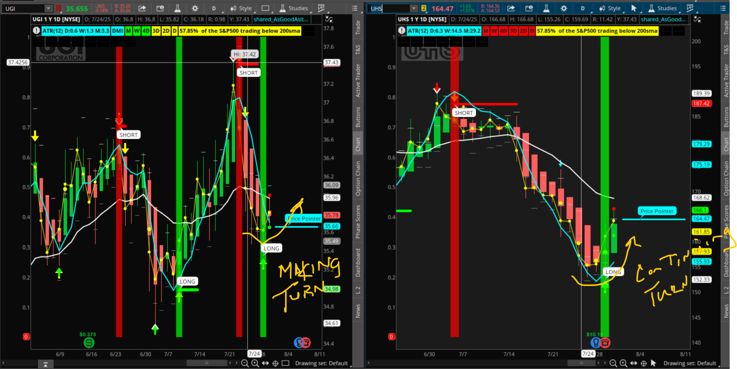Click the collapse arrows icon in UHS chart
This screenshot has height=369, width=737.
tap(697, 19)
